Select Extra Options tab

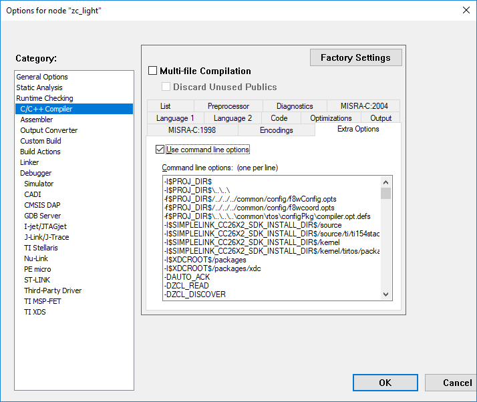click(x=358, y=129)
